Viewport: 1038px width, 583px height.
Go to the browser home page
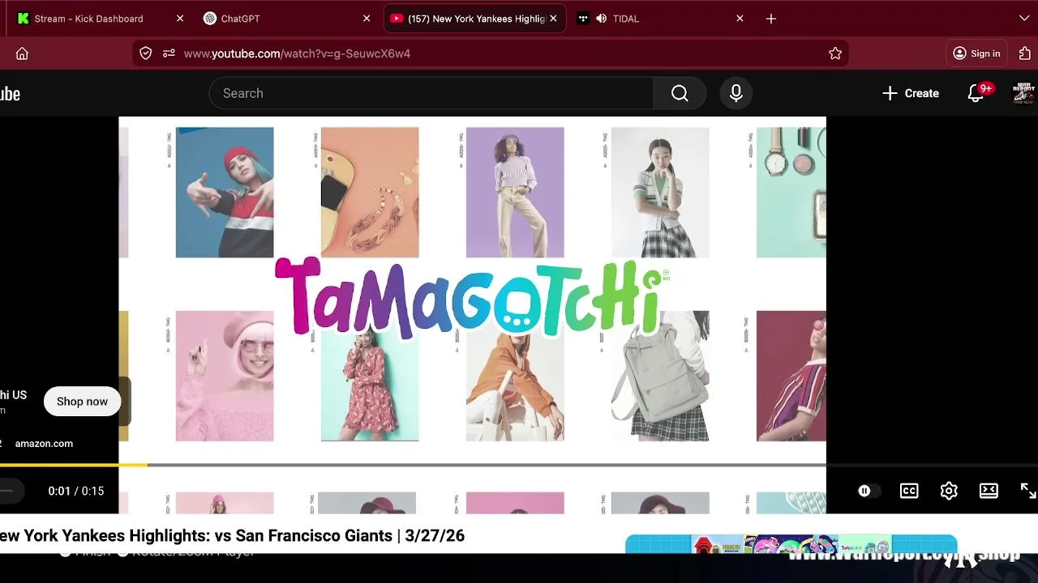click(22, 53)
